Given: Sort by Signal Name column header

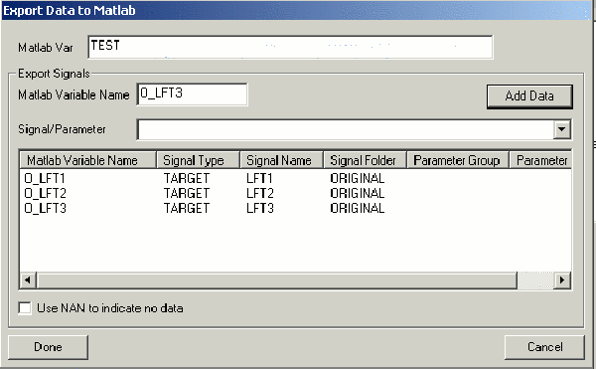Looking at the screenshot, I should (x=282, y=160).
